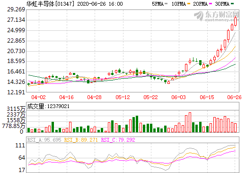Click the stock title 华虹半导体[01347]
Image resolution: width=246 pixels, height=173 pixels.
50,4
